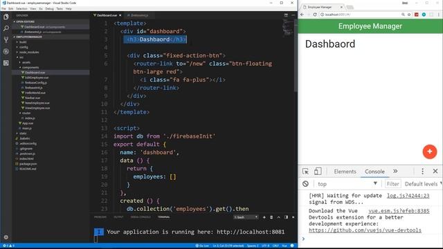
Task: Switch to the Debug Console panel tab
Action: (141, 217)
